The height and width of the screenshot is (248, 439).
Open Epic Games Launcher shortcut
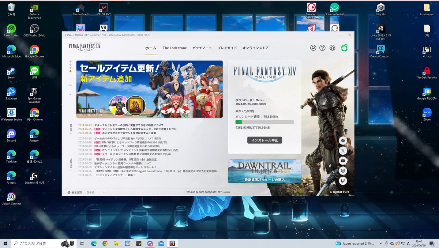[34, 95]
